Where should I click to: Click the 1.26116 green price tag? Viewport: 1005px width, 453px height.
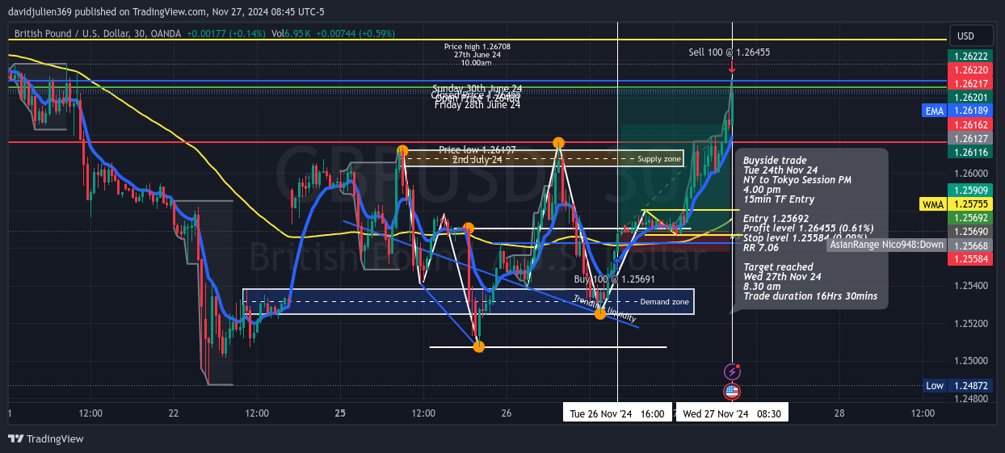[x=970, y=153]
